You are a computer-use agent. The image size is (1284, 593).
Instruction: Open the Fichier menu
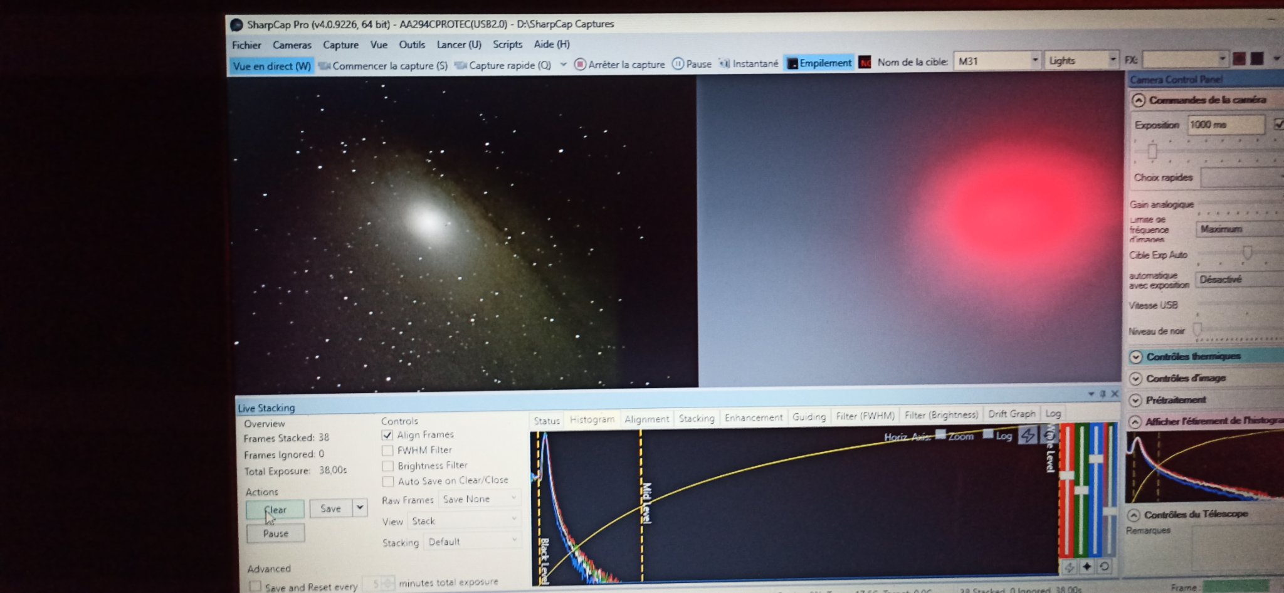[x=246, y=45]
